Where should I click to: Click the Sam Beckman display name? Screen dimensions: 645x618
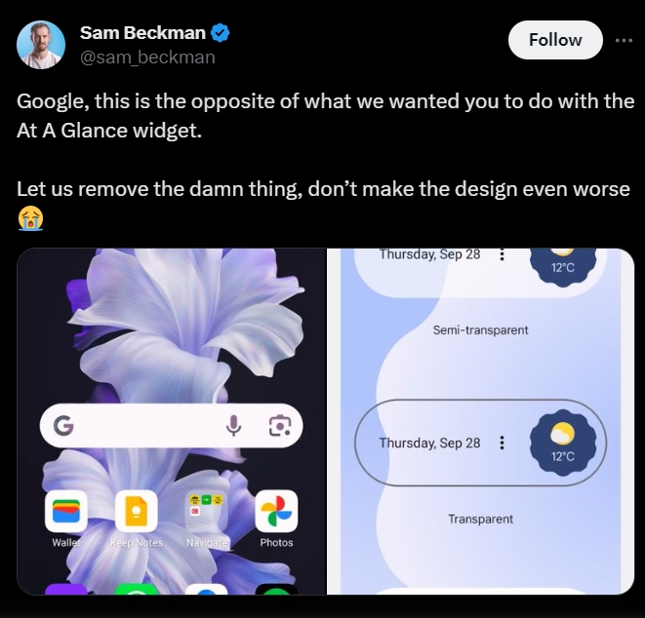pos(142,33)
